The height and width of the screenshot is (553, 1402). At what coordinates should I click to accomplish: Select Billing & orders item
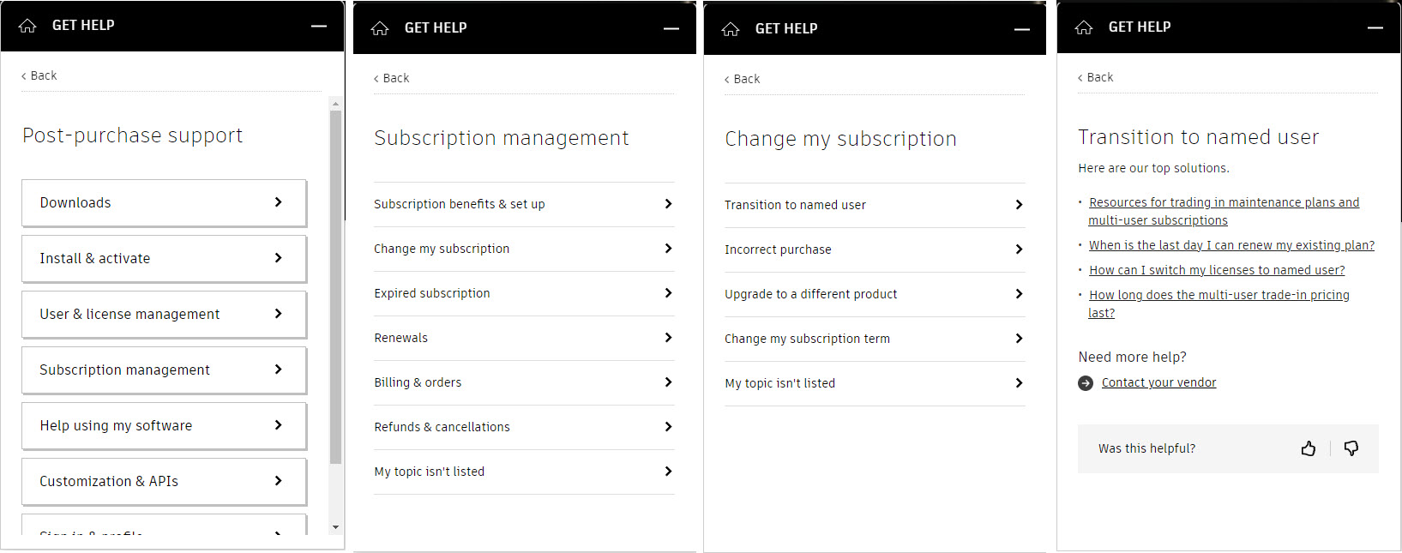[x=524, y=382]
